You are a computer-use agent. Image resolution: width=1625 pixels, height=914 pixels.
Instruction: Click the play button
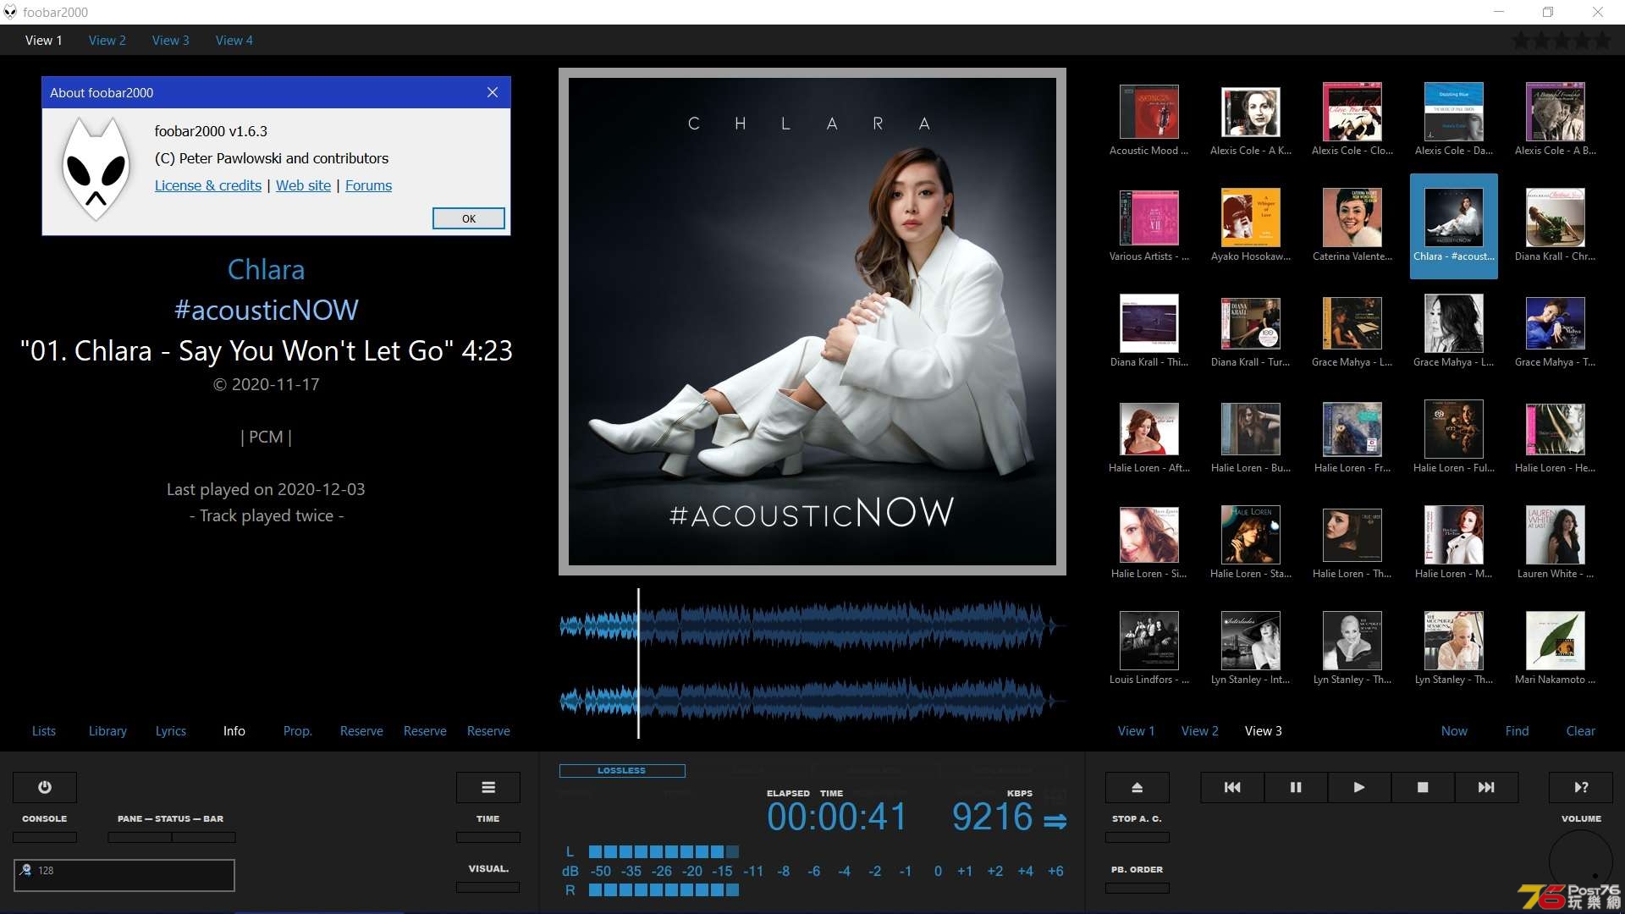pyautogui.click(x=1359, y=787)
